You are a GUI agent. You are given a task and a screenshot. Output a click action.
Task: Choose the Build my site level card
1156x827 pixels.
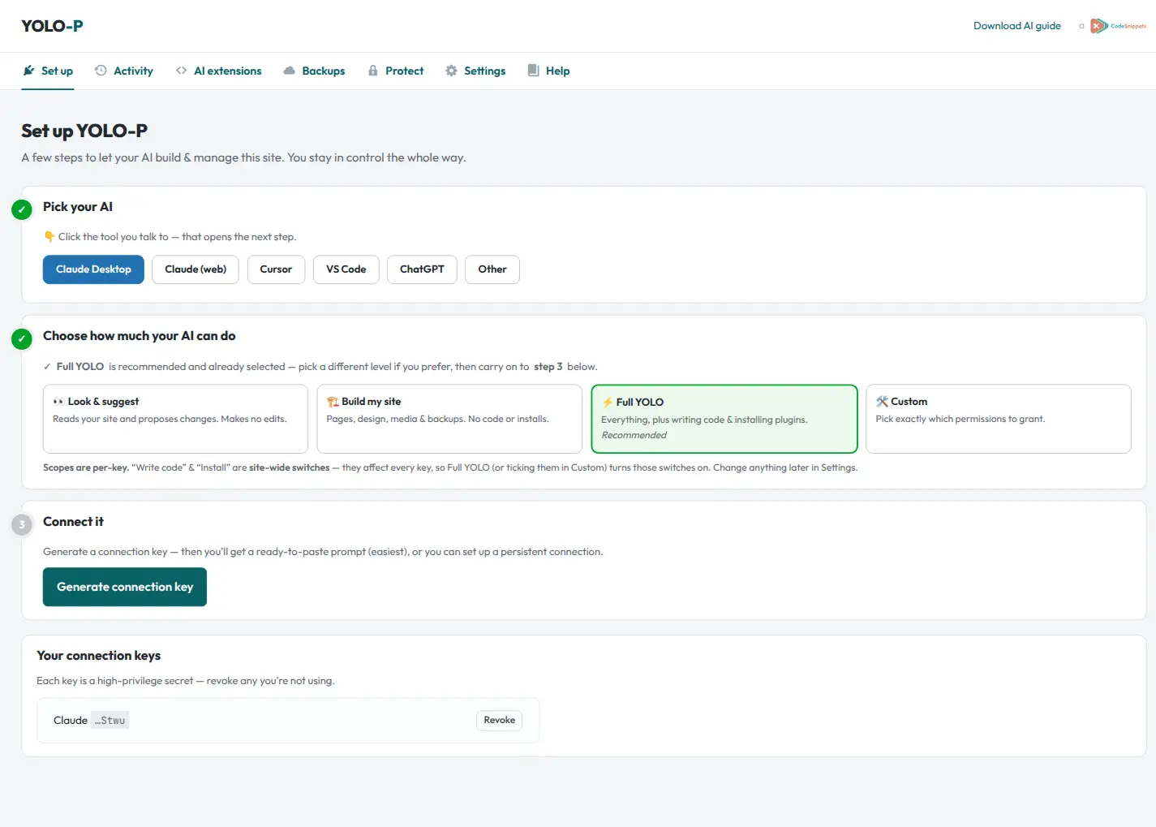[x=449, y=419]
